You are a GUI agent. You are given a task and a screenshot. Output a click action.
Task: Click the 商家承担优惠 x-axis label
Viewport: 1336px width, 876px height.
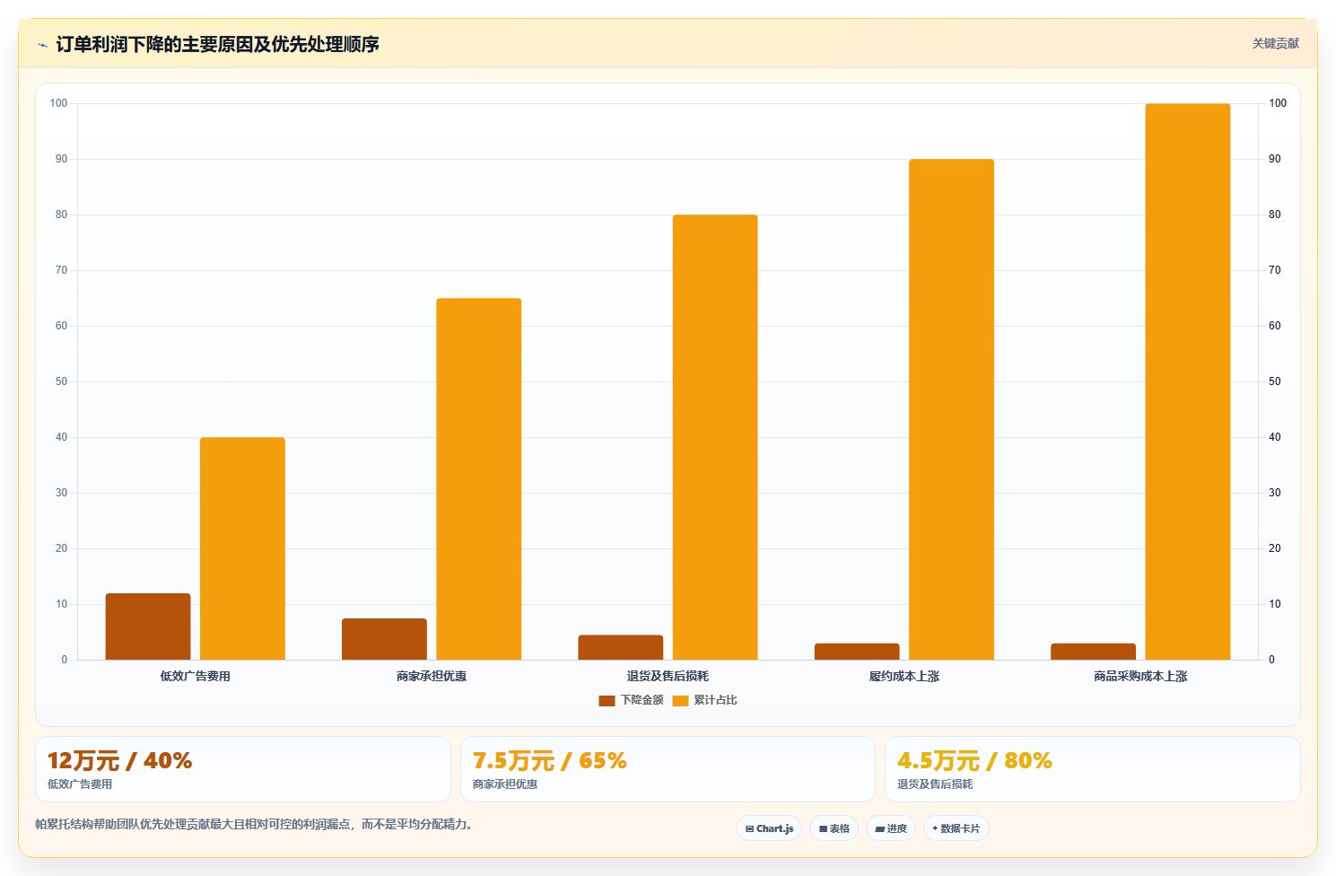point(432,676)
